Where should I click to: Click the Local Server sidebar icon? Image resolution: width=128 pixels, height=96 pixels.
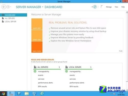click(x=3, y=22)
